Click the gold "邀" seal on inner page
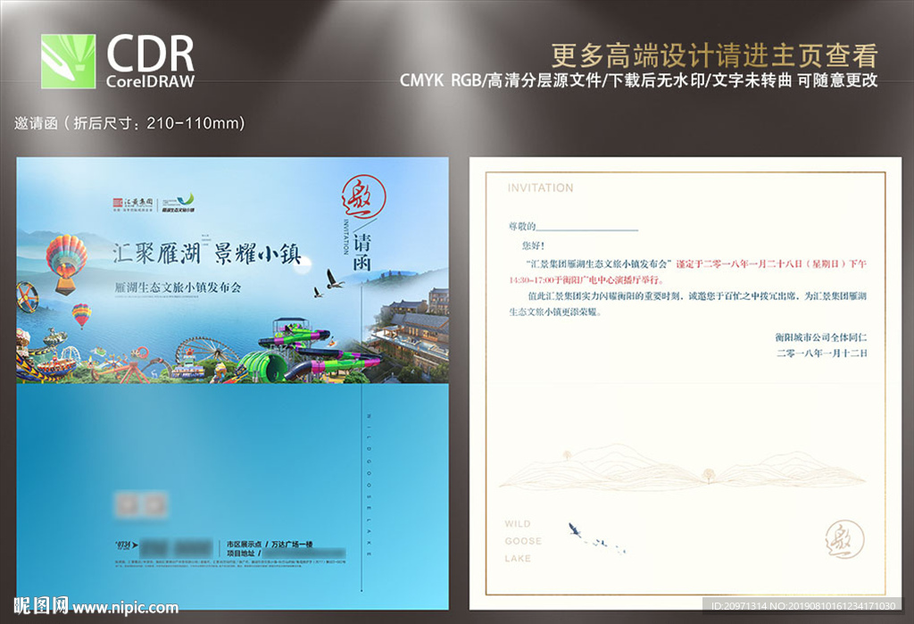914x624 pixels. (843, 540)
